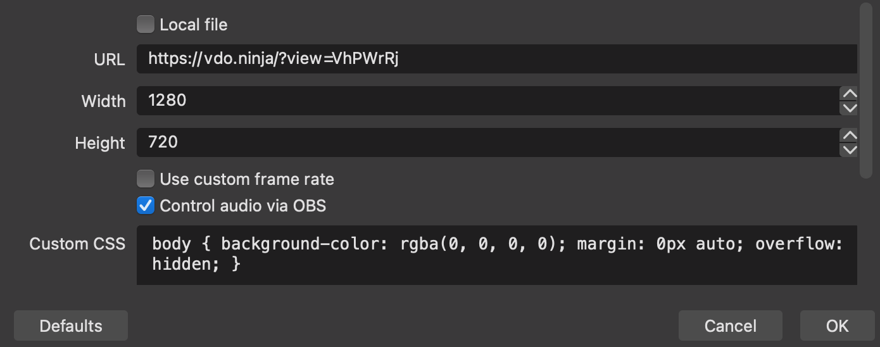Click the Control audio via OBS label
Image resolution: width=880 pixels, height=347 pixels.
coord(243,206)
